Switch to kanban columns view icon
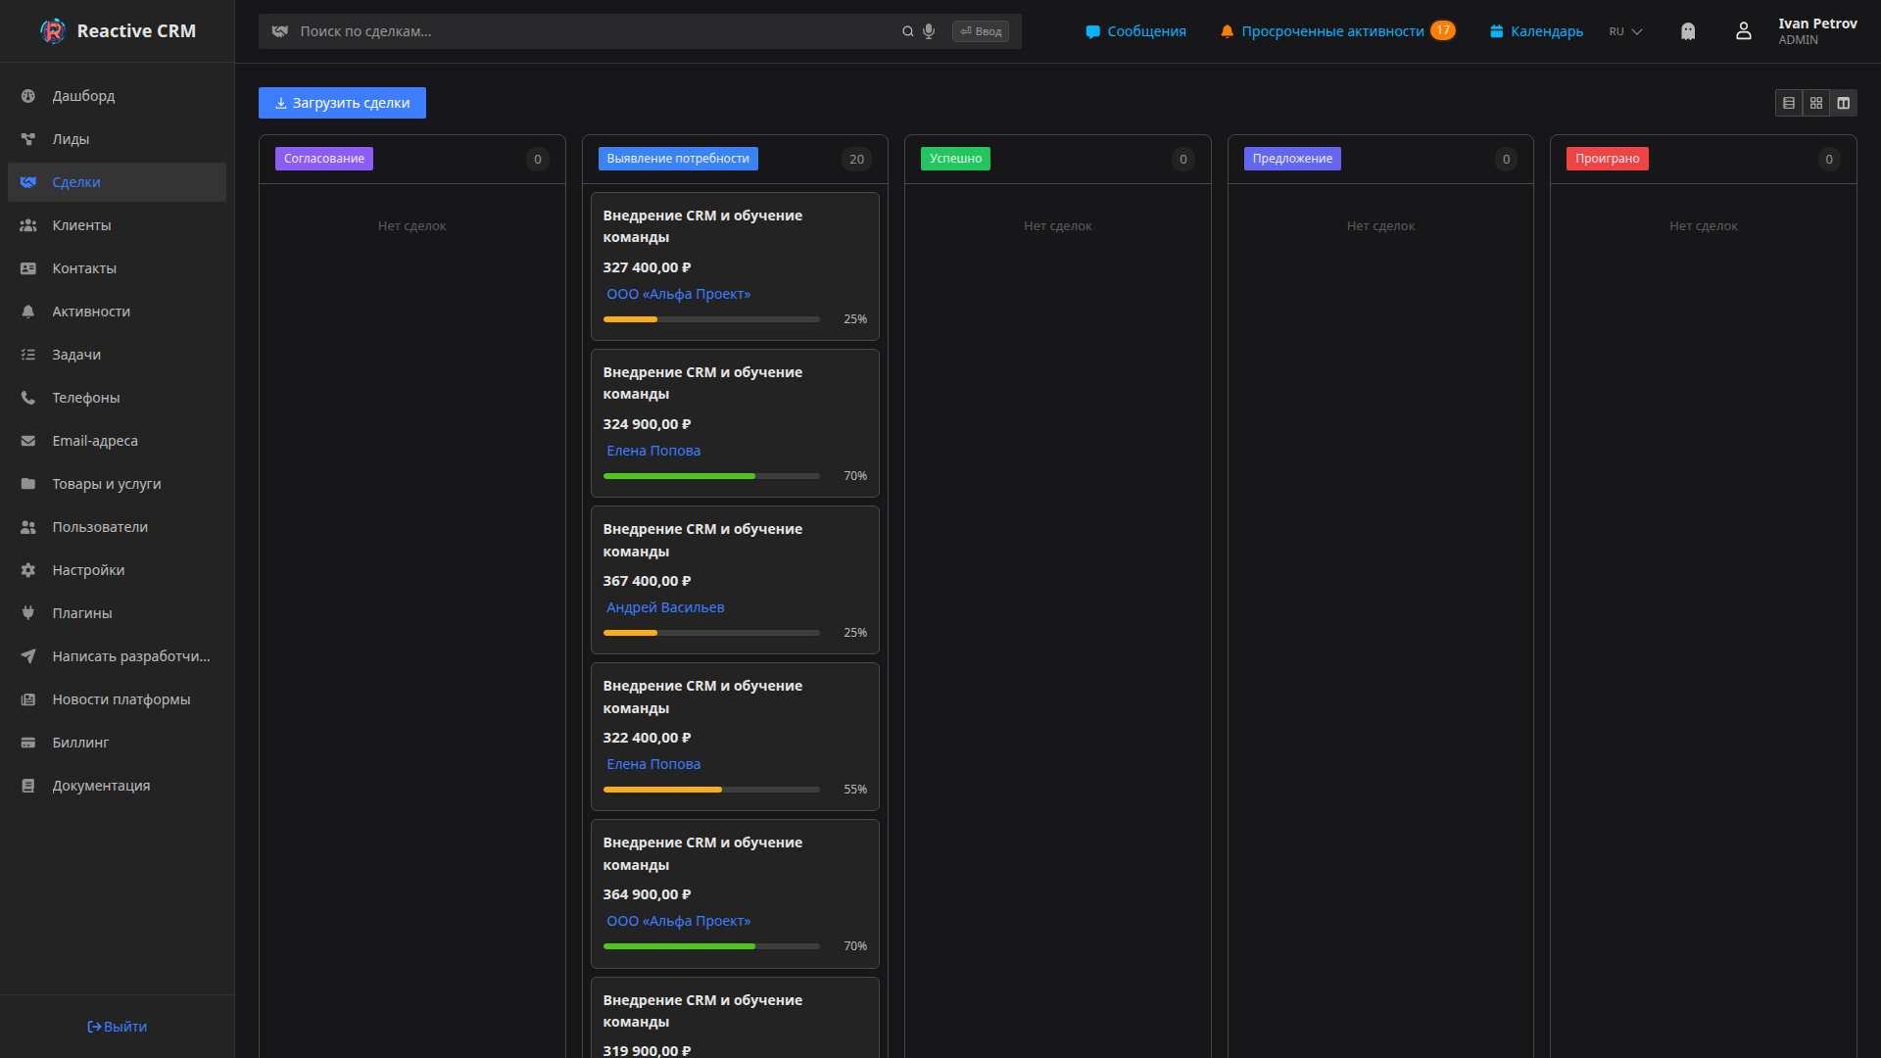 (1844, 103)
